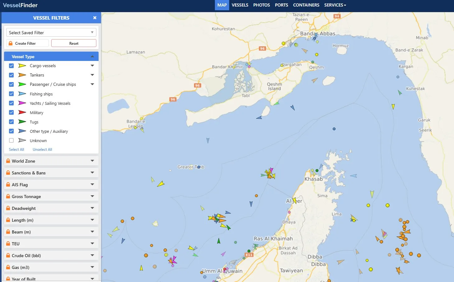Enable the Unknown vessel type filter
This screenshot has width=454, height=282.
coord(11,140)
